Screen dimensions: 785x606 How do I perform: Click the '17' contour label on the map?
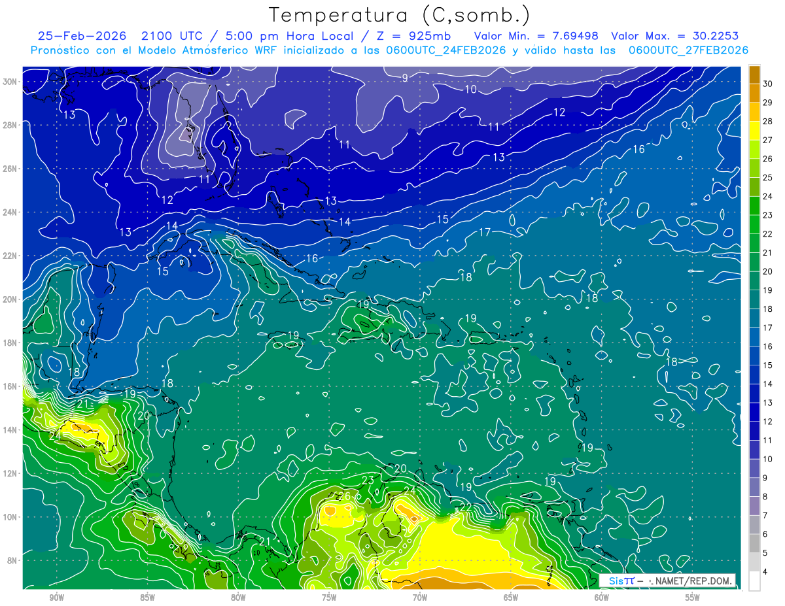(x=485, y=232)
